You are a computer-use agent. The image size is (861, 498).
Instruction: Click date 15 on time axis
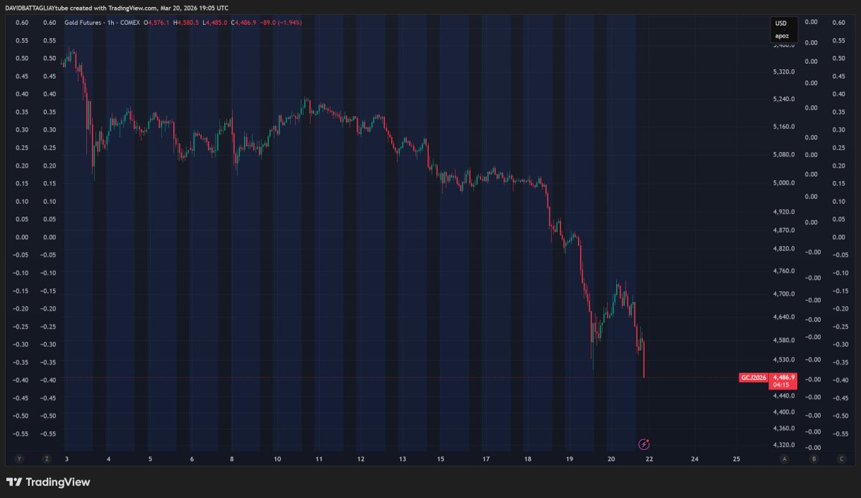point(441,459)
